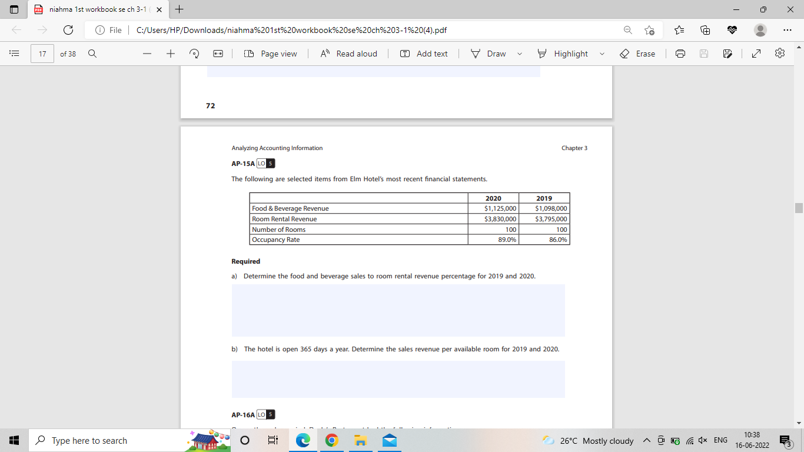This screenshot has width=804, height=452.
Task: Open Chrome from the taskbar
Action: click(331, 440)
